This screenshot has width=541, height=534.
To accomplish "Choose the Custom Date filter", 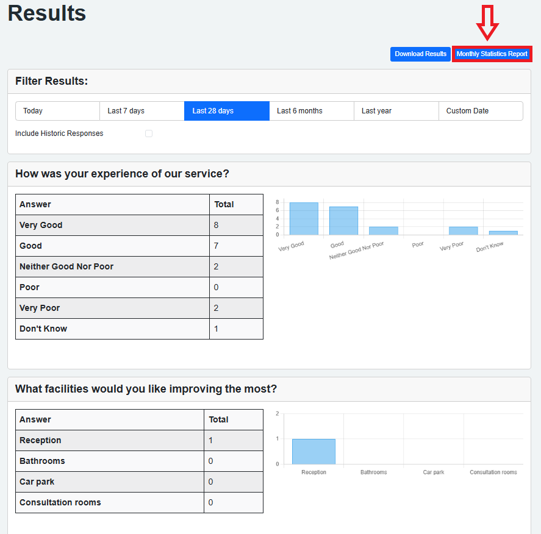I will 480,111.
